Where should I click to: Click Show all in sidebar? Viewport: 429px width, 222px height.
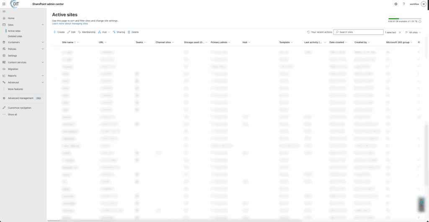coord(12,114)
